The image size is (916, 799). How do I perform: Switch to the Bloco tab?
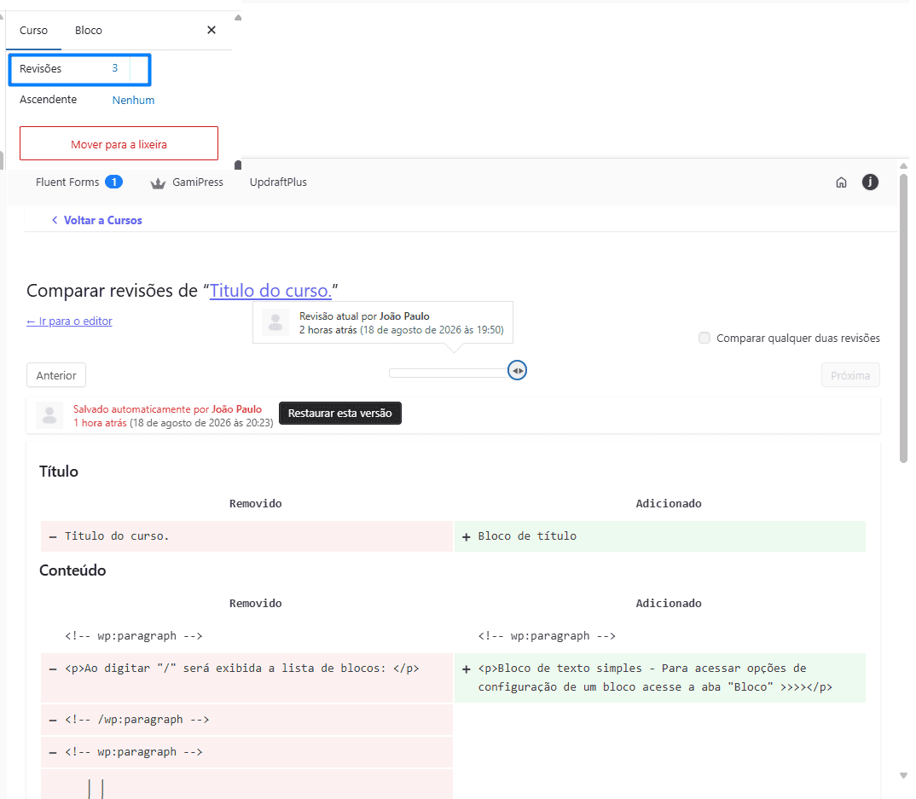click(88, 31)
